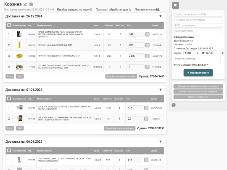
Task: Click Добавить выбранные в лист ожидания
Action: click(198, 92)
